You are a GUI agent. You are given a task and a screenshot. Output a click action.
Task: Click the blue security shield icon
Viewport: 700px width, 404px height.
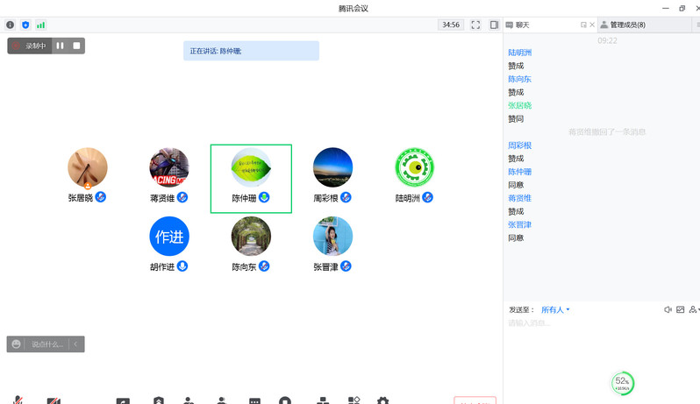[x=25, y=25]
